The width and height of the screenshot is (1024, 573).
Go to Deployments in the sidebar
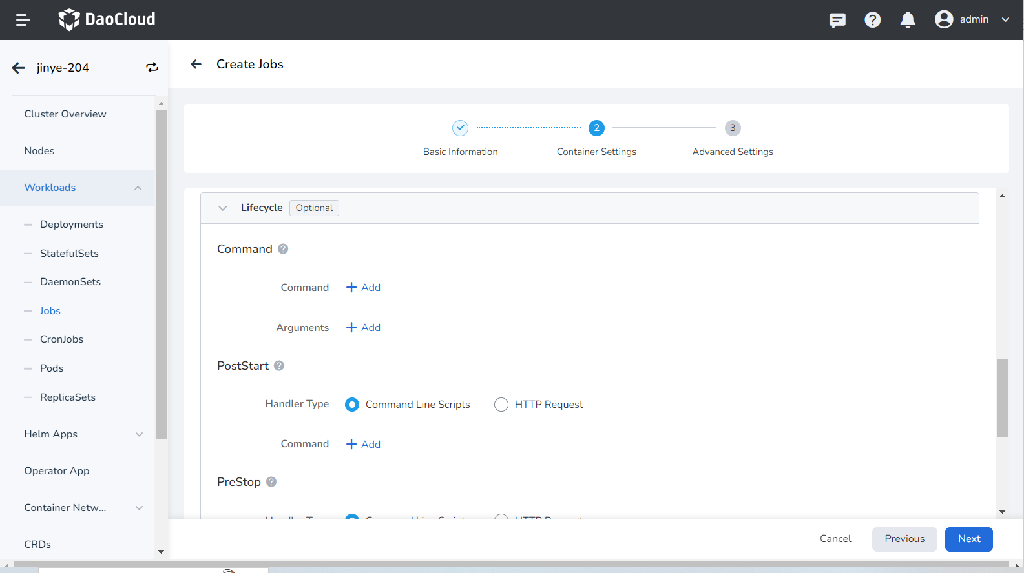(72, 225)
